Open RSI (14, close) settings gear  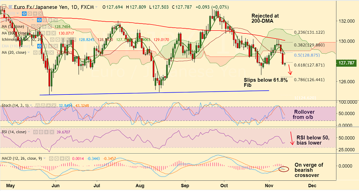point(41,132)
